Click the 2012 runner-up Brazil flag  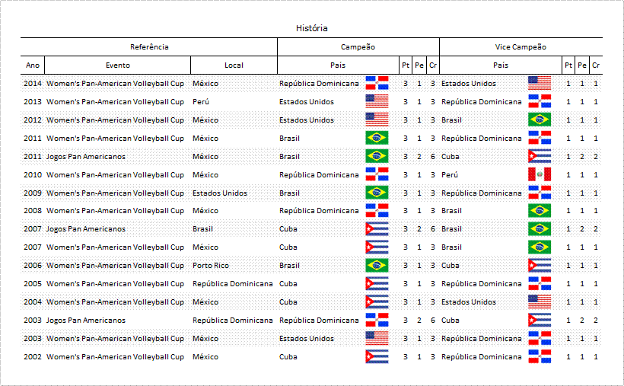tap(539, 120)
